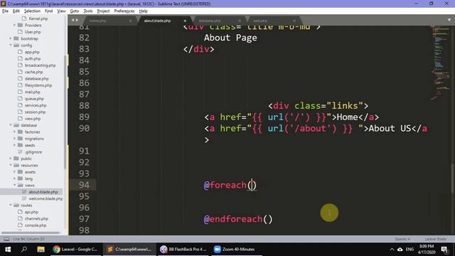Open the Edit menu
The width and height of the screenshot is (455, 256).
coord(16,11)
